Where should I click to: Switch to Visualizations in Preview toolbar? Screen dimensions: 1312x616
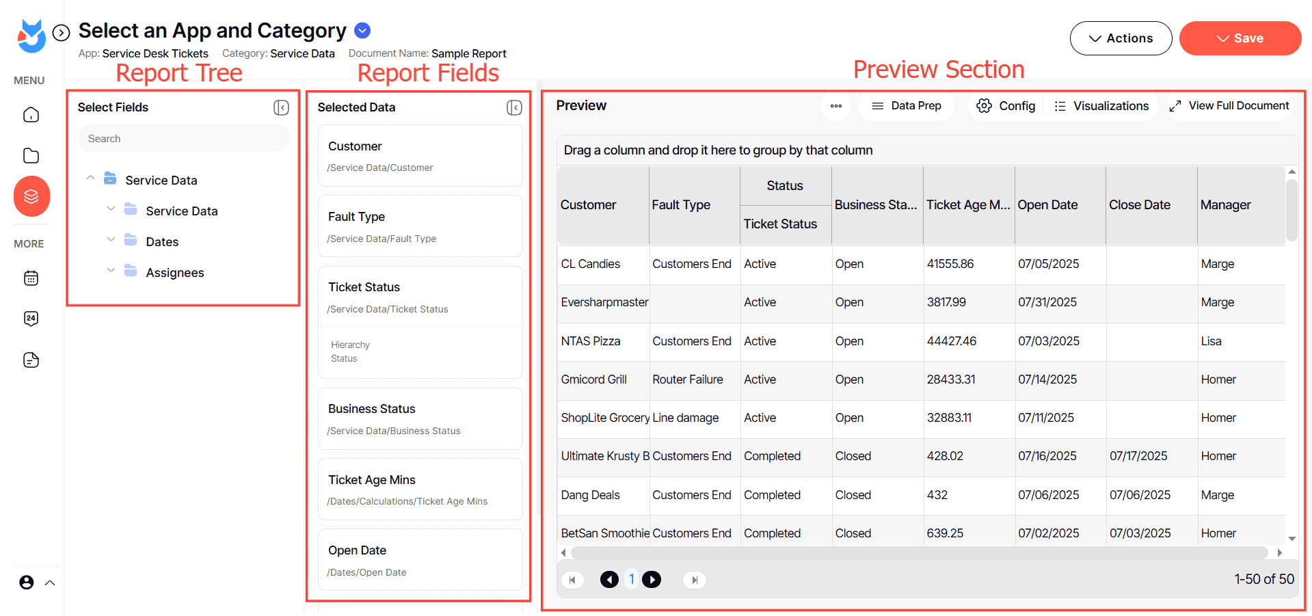(x=1101, y=106)
